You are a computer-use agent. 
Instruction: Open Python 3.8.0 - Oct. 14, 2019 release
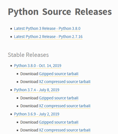click(x=38, y=66)
